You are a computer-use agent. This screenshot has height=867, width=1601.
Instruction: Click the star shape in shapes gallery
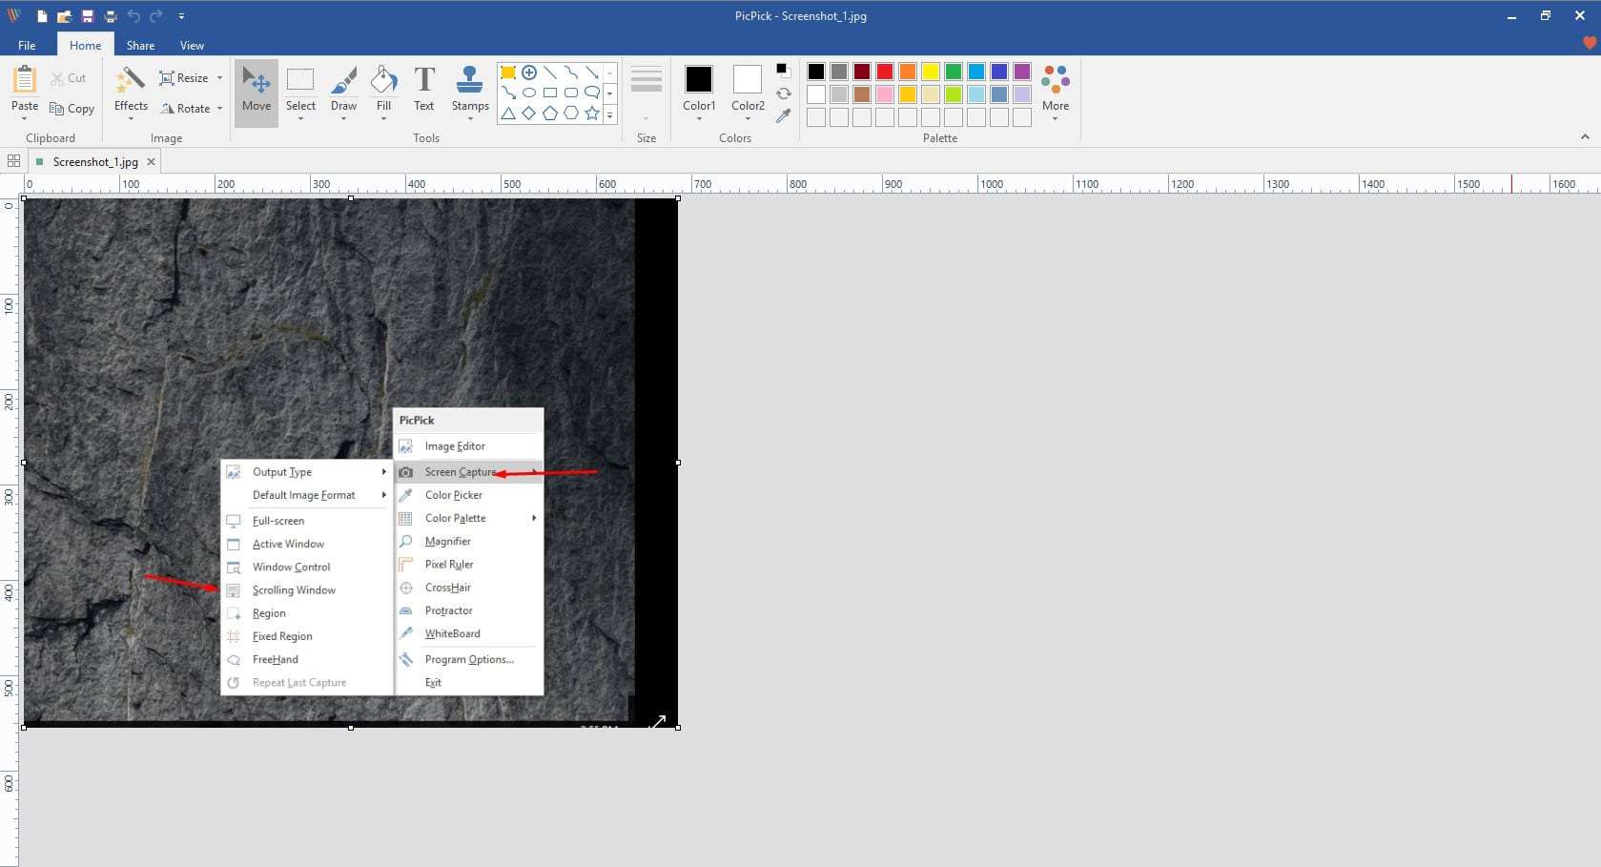click(592, 114)
